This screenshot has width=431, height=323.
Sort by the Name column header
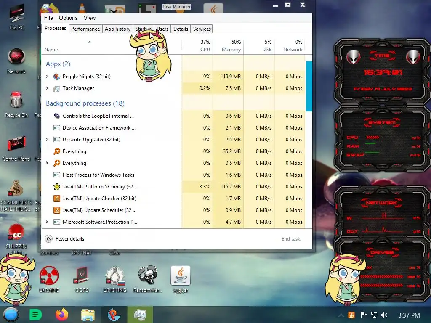(x=112, y=46)
